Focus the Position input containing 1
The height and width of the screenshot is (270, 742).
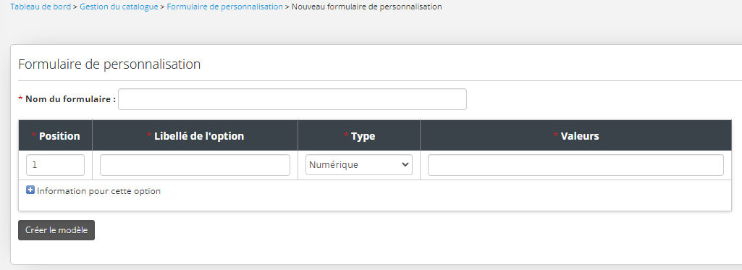(x=55, y=165)
